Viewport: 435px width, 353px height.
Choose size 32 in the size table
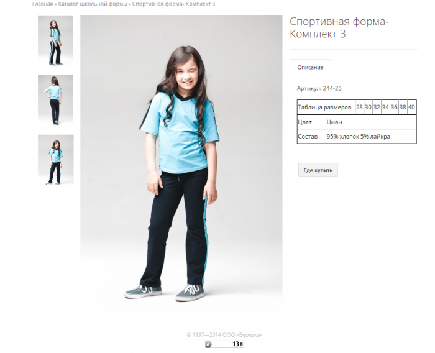pos(377,107)
